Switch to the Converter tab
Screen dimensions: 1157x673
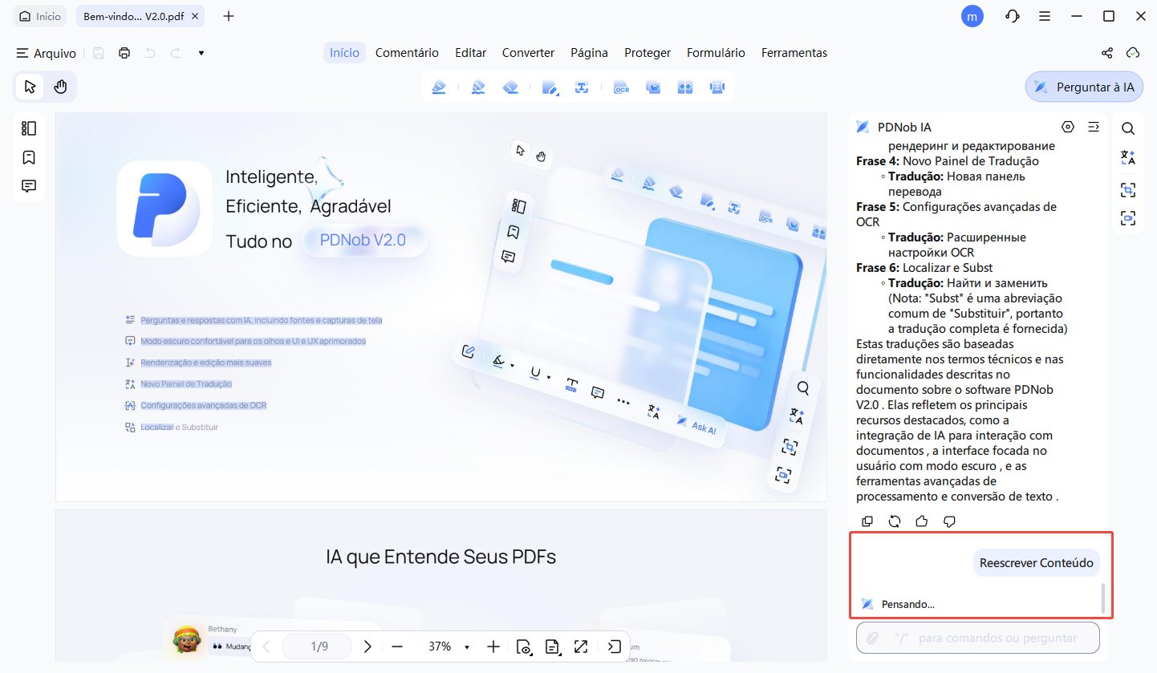tap(528, 52)
